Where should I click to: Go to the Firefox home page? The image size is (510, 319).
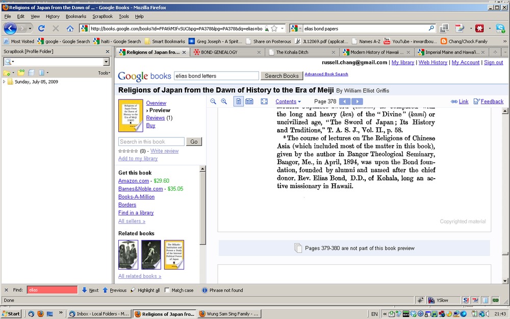click(x=70, y=29)
